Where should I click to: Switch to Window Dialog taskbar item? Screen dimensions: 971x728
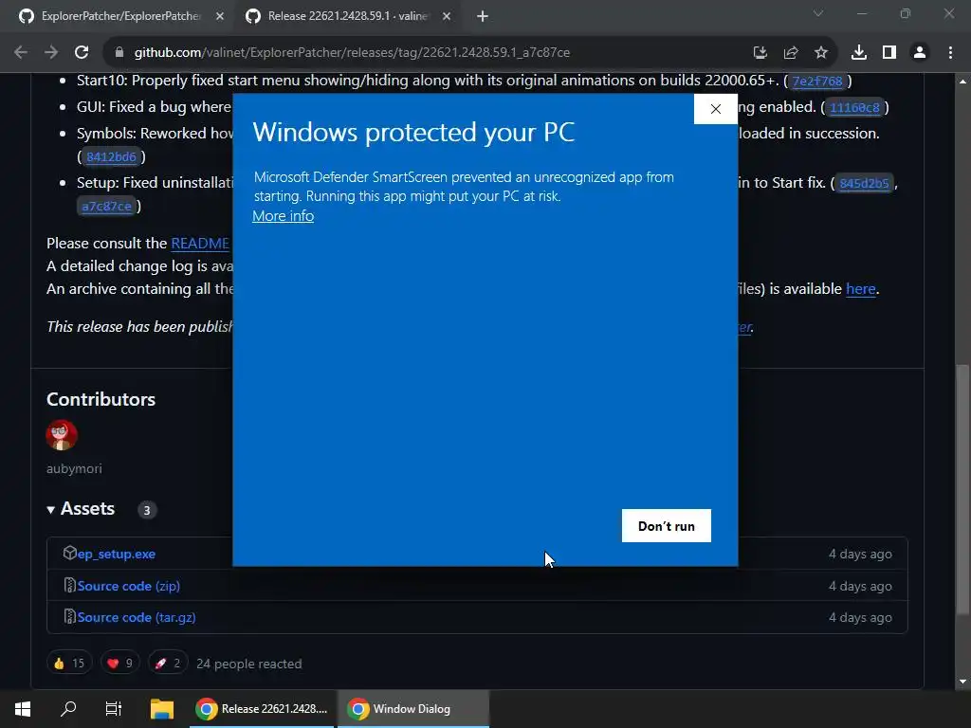click(413, 709)
